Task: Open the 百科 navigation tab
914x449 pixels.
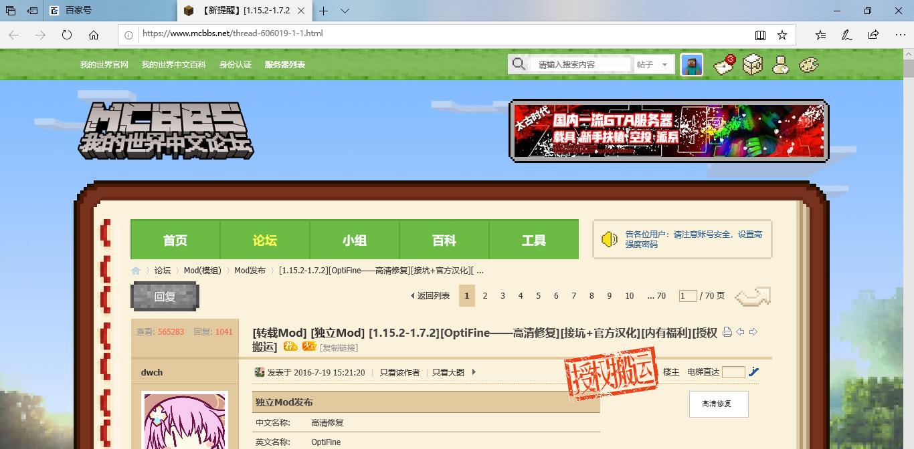Action: pos(444,240)
